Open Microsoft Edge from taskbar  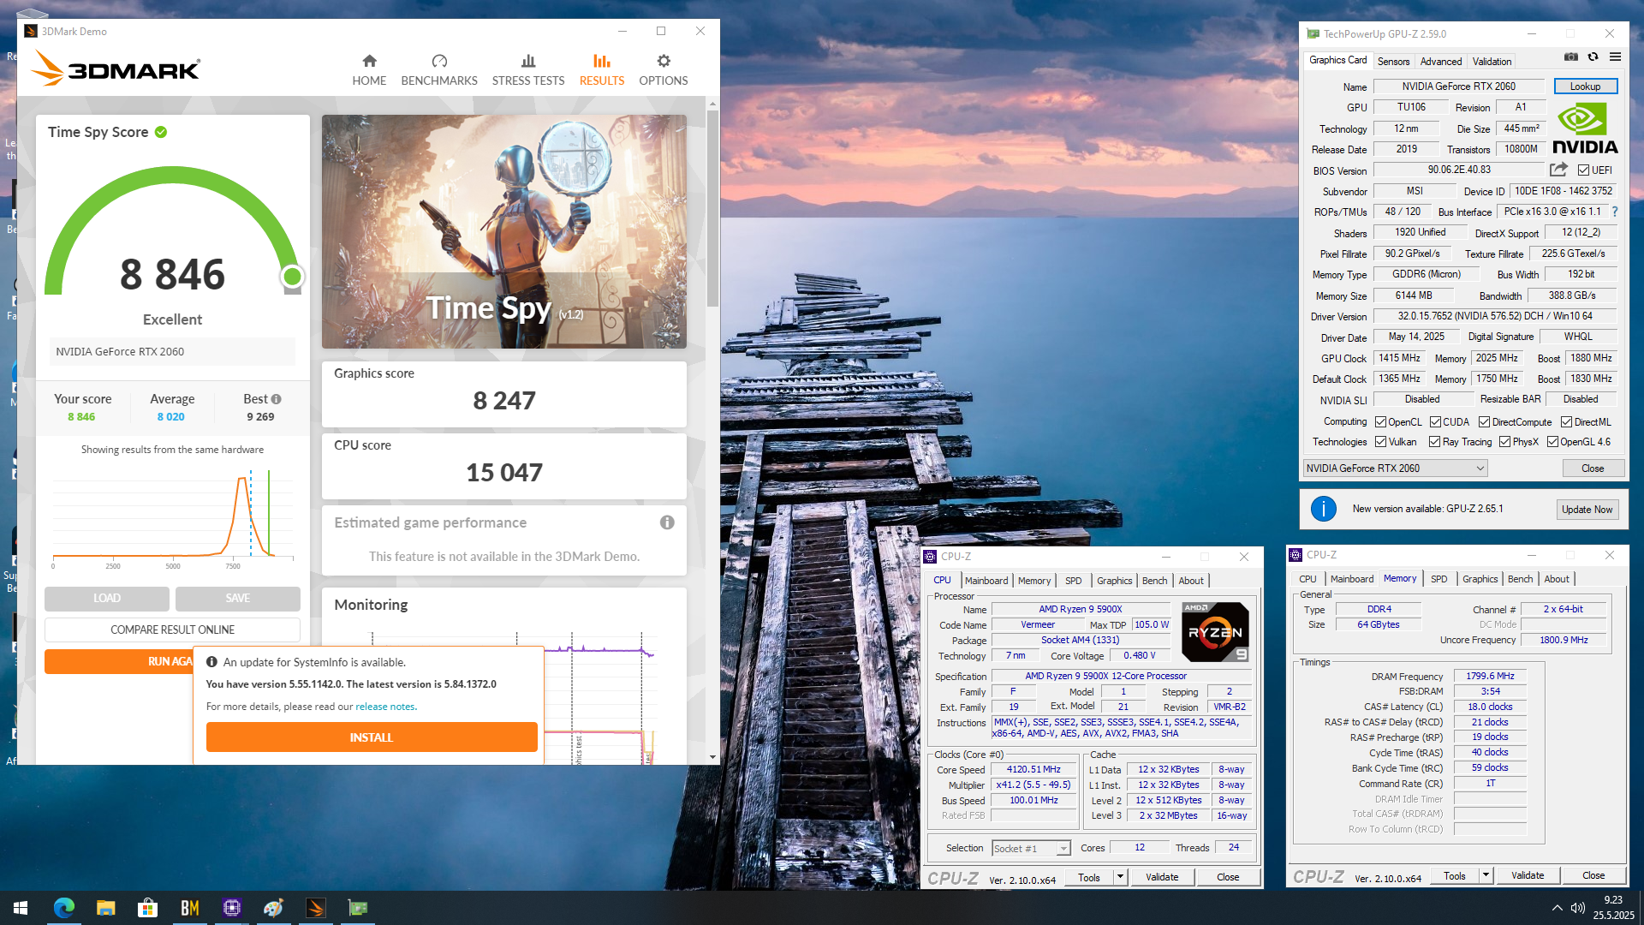[x=64, y=908]
